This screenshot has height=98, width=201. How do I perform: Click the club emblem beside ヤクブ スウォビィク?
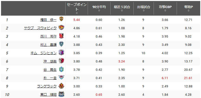(61, 28)
